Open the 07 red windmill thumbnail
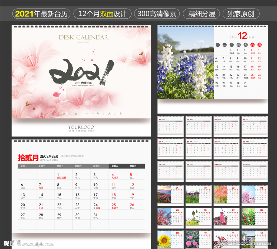This screenshot has width=277, height=249. point(226,218)
